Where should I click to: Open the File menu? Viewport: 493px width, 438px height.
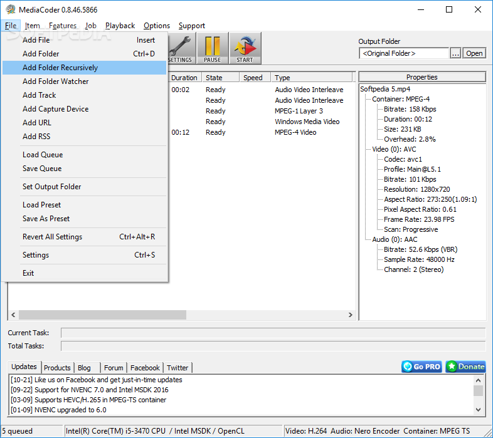(x=11, y=26)
